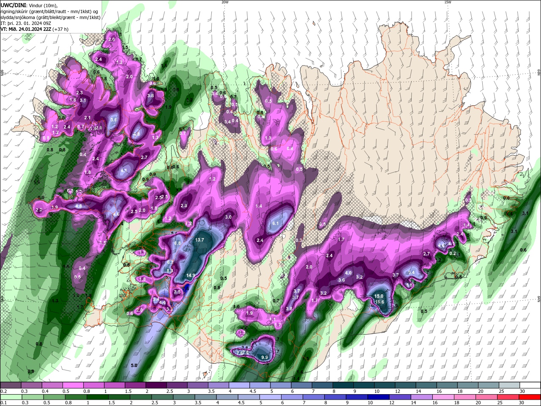Click the 'VT: Mið. 24.01.2024 22Z' valid time
Image resolution: width=541 pixels, height=406 pixels.
[x=26, y=29]
